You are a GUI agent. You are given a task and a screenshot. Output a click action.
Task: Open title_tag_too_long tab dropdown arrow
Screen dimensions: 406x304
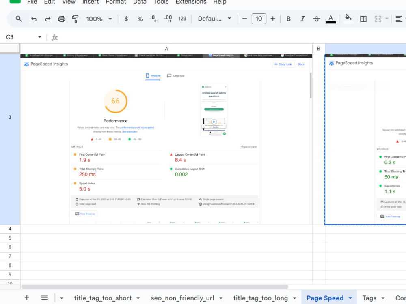coord(294,298)
